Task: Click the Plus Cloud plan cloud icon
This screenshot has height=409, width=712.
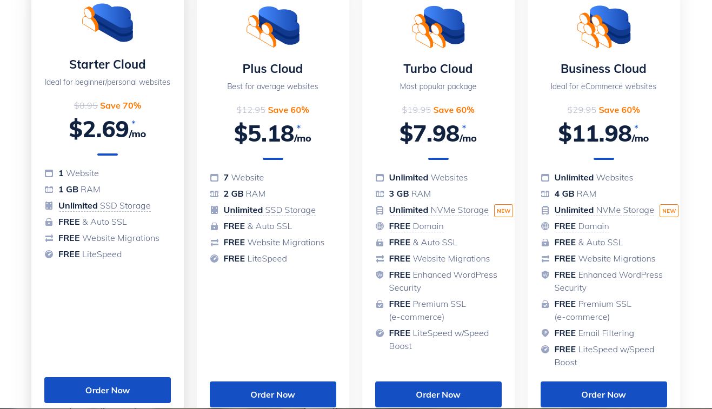Action: click(273, 26)
